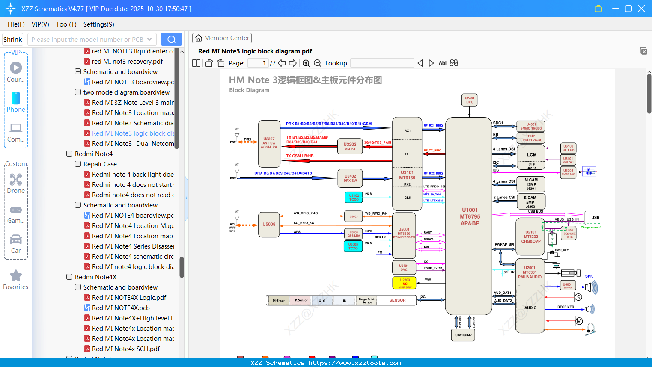Image resolution: width=652 pixels, height=367 pixels.
Task: Open the Settings(S) menu
Action: tap(98, 24)
